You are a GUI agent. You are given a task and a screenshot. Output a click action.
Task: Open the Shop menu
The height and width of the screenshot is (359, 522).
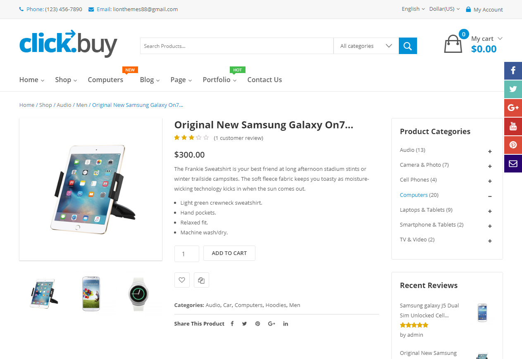click(x=66, y=80)
